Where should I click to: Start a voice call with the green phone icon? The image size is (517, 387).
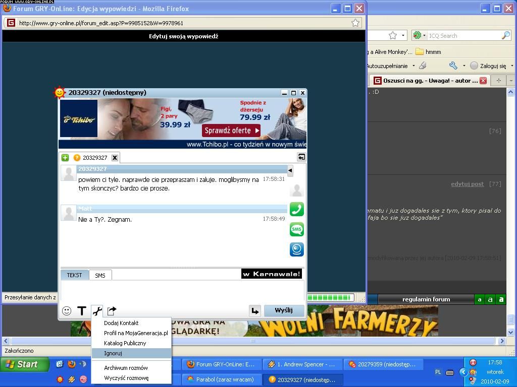pyautogui.click(x=297, y=209)
